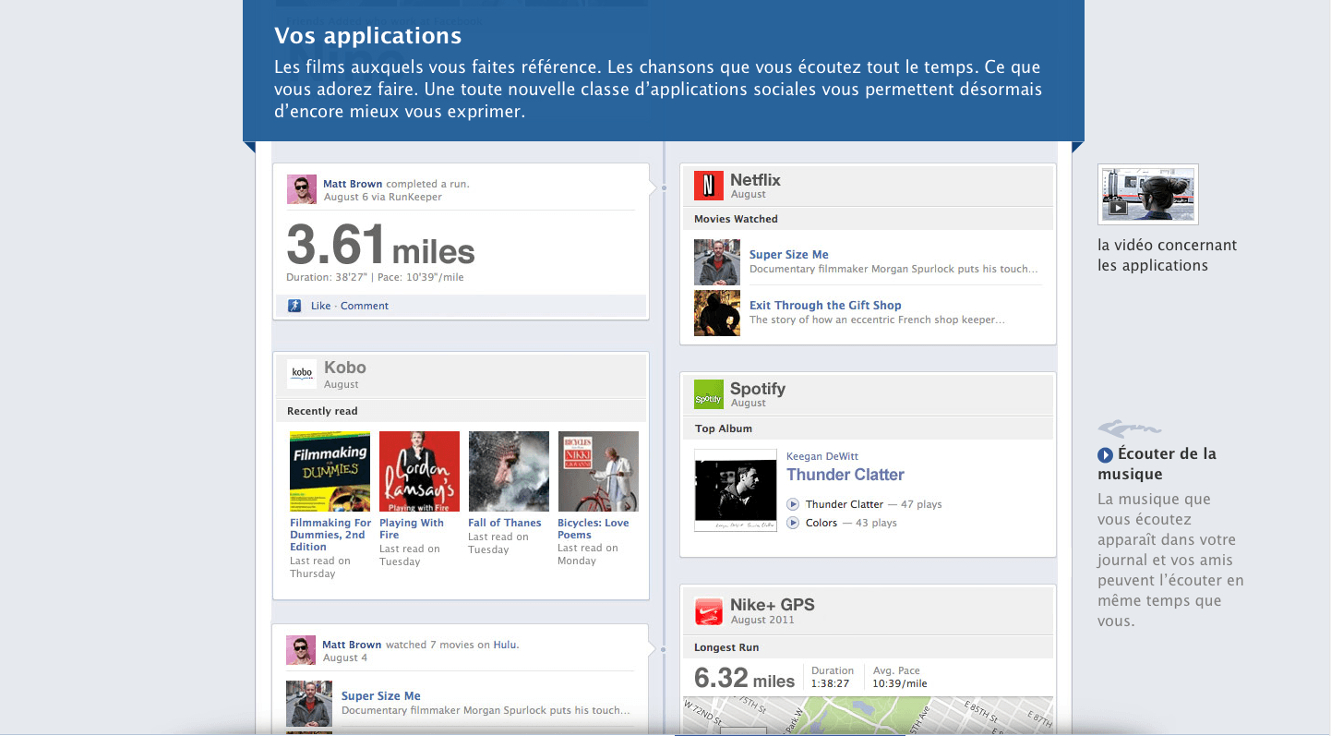Open the Hulu link

point(505,645)
